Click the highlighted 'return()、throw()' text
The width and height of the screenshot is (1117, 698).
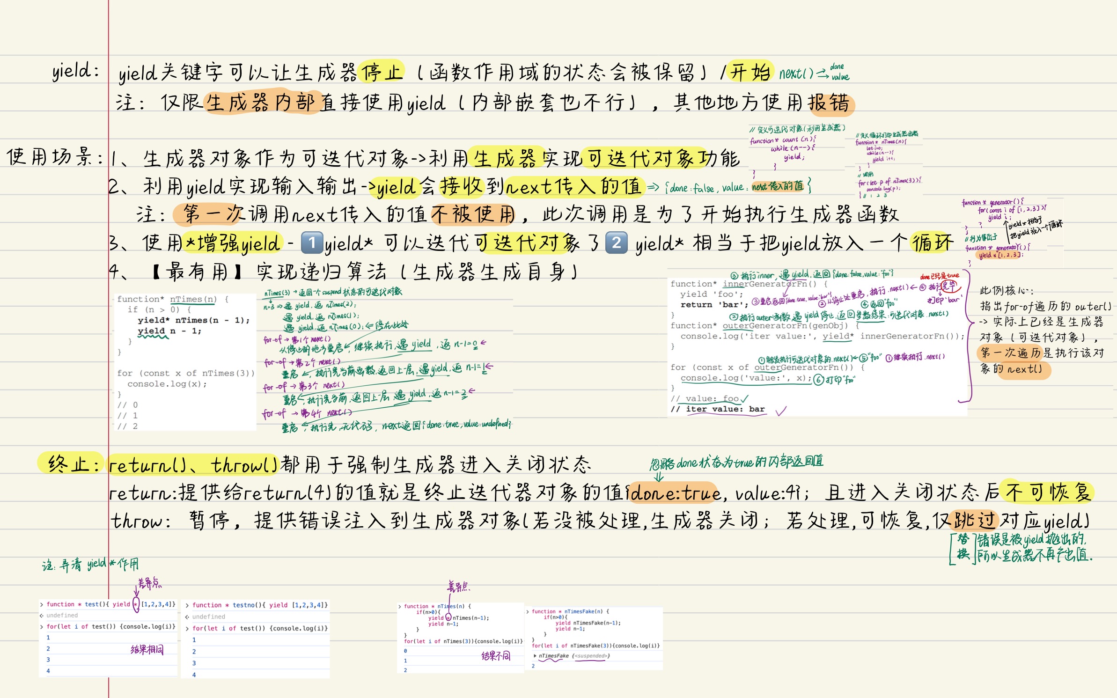(193, 464)
